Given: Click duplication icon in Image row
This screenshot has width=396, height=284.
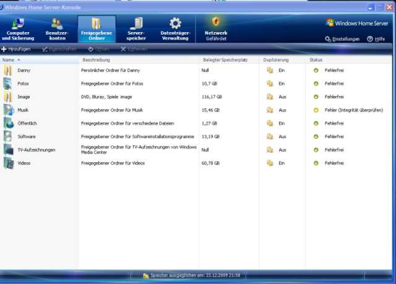Looking at the screenshot, I should 270,97.
